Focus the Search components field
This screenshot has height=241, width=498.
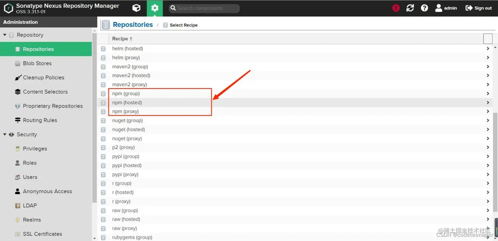click(x=204, y=8)
